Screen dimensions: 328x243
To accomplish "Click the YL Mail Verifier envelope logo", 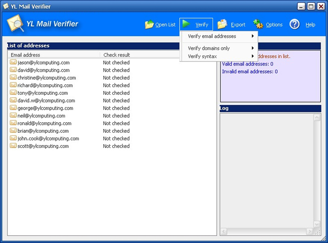I will tap(15, 23).
